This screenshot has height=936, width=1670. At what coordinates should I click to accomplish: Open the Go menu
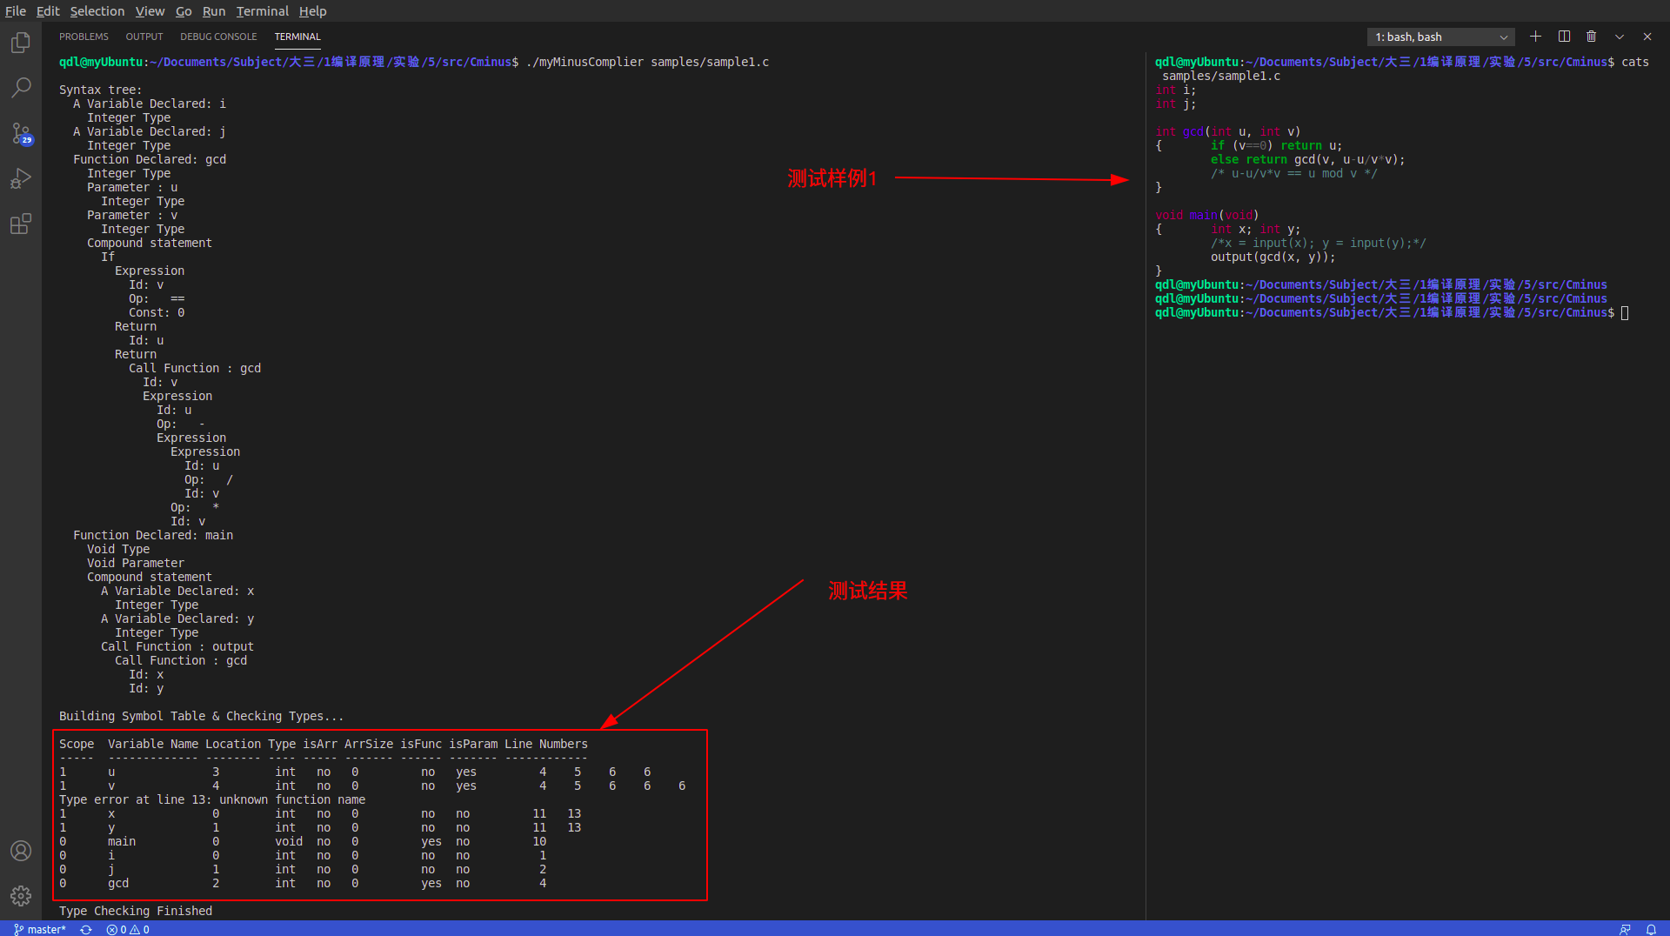184,11
